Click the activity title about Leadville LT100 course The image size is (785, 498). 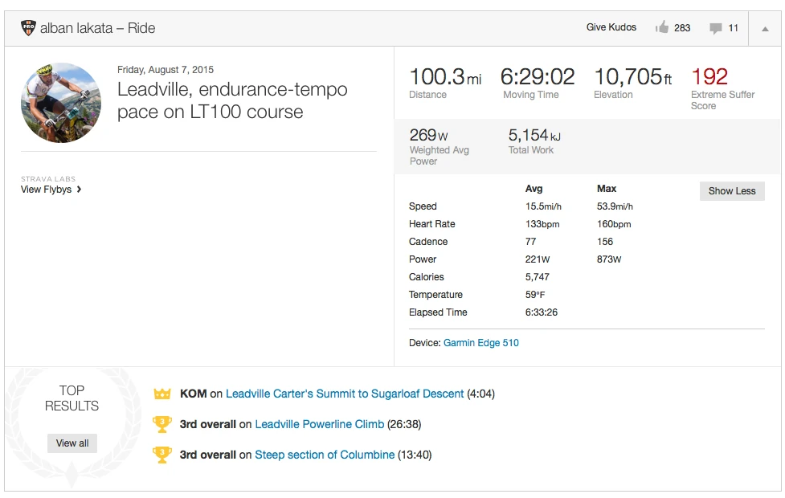232,100
